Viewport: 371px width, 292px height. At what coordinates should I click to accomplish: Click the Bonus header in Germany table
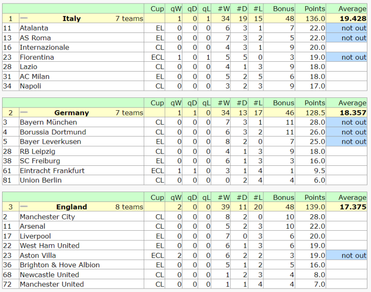(x=283, y=103)
